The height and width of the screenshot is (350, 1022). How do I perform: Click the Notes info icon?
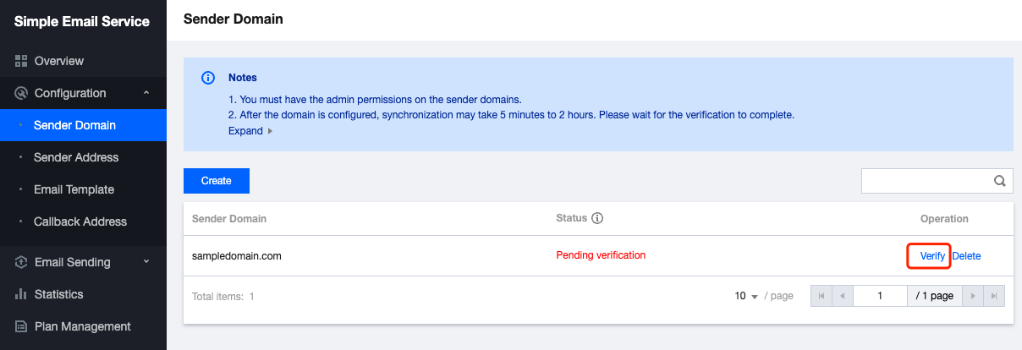(208, 78)
